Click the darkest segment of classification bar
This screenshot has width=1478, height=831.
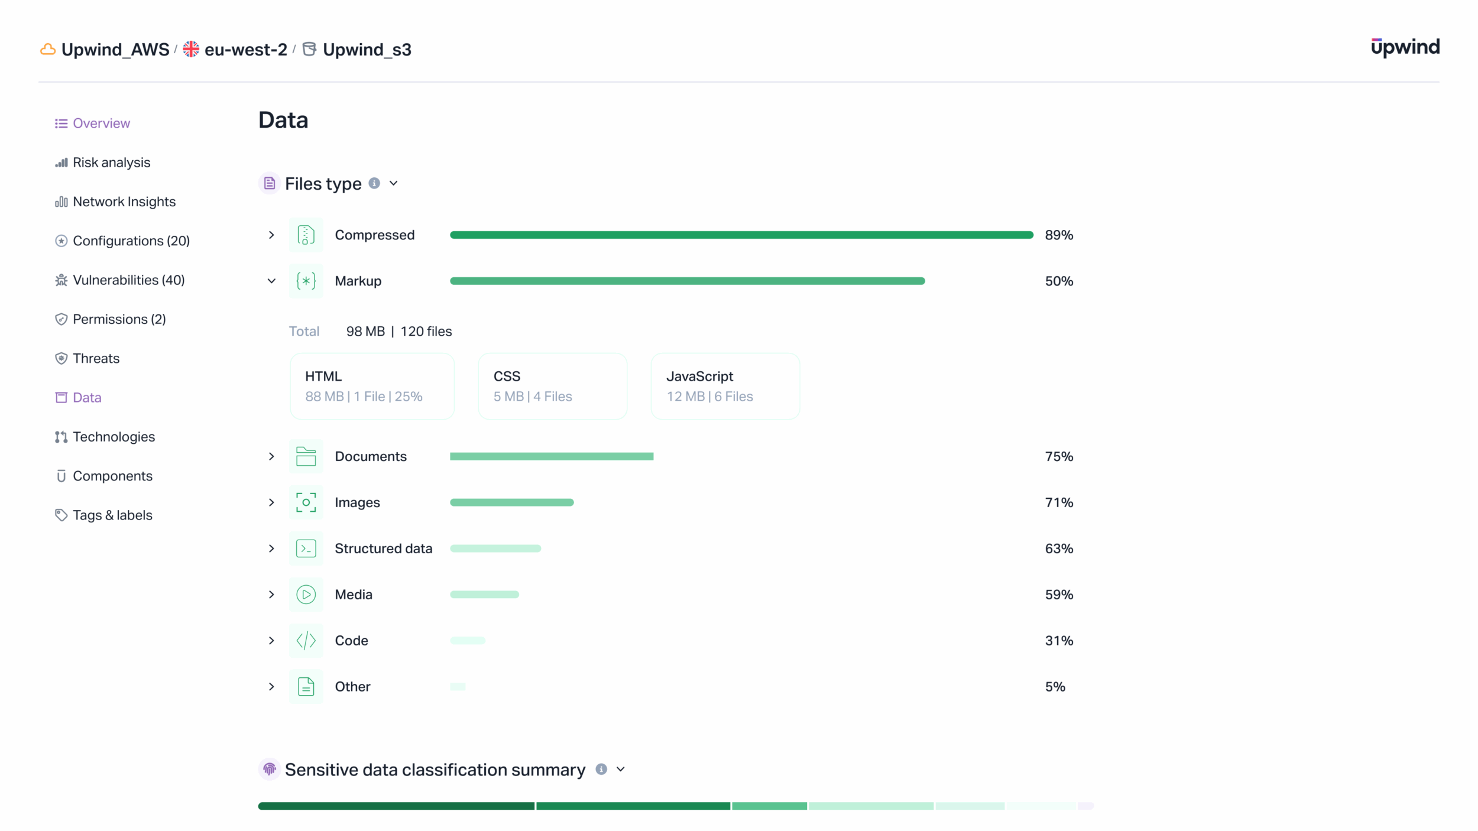pos(396,806)
